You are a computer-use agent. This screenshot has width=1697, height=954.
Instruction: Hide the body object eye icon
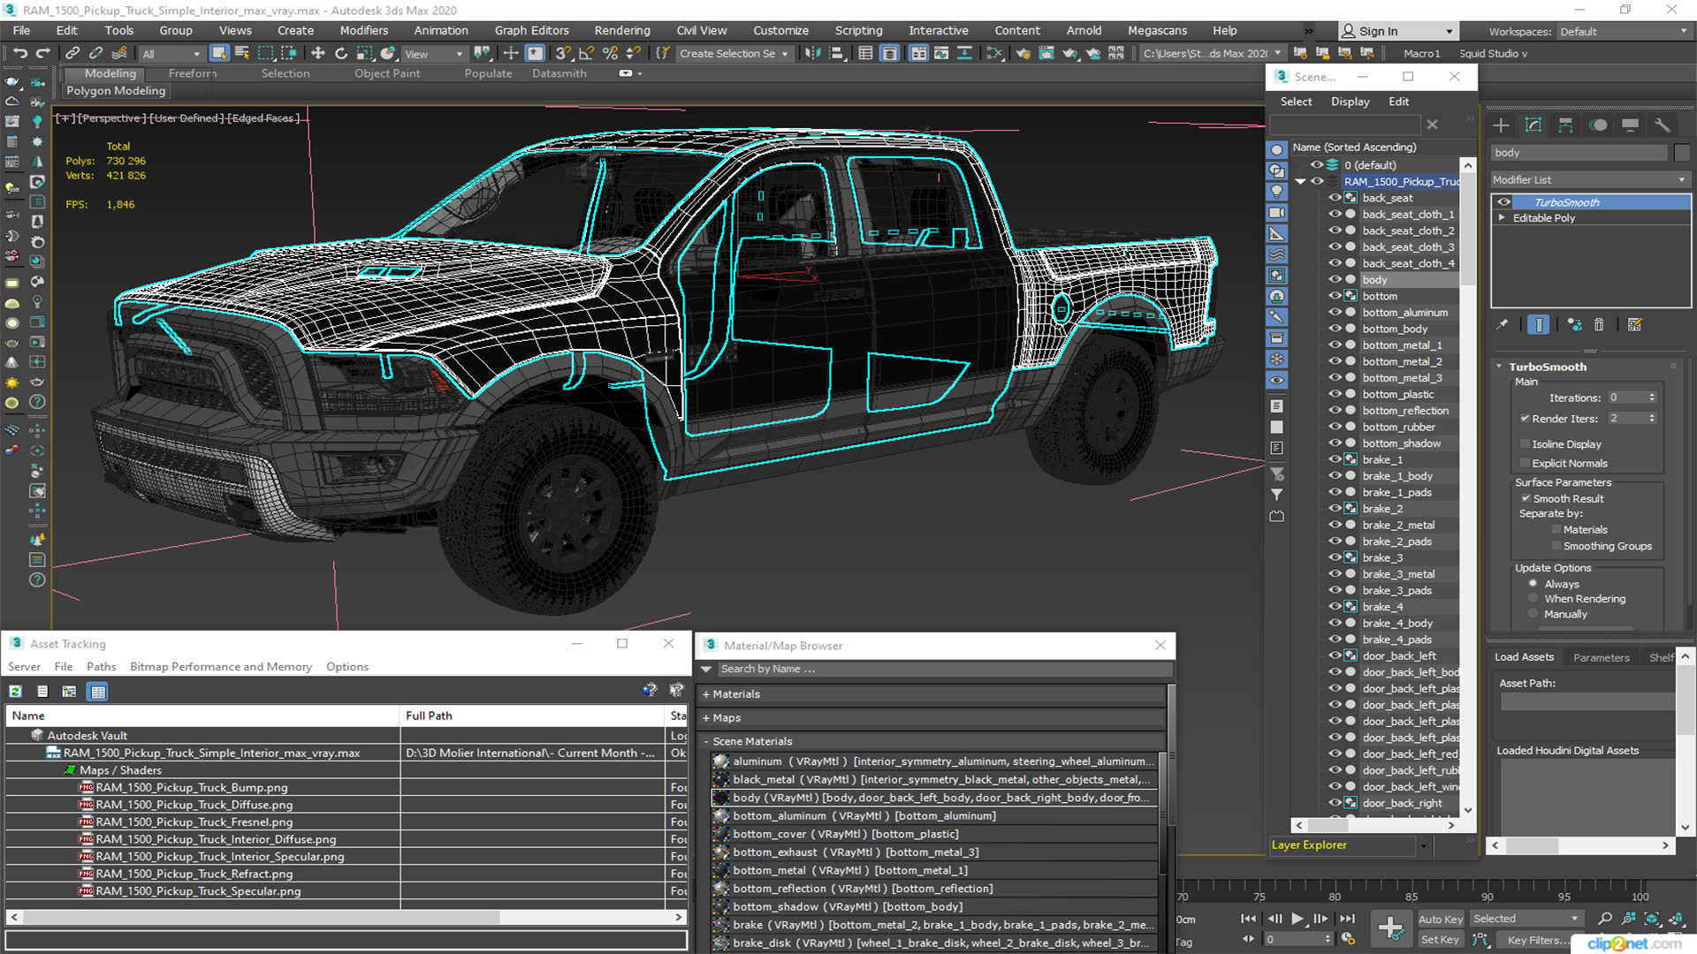point(1335,280)
